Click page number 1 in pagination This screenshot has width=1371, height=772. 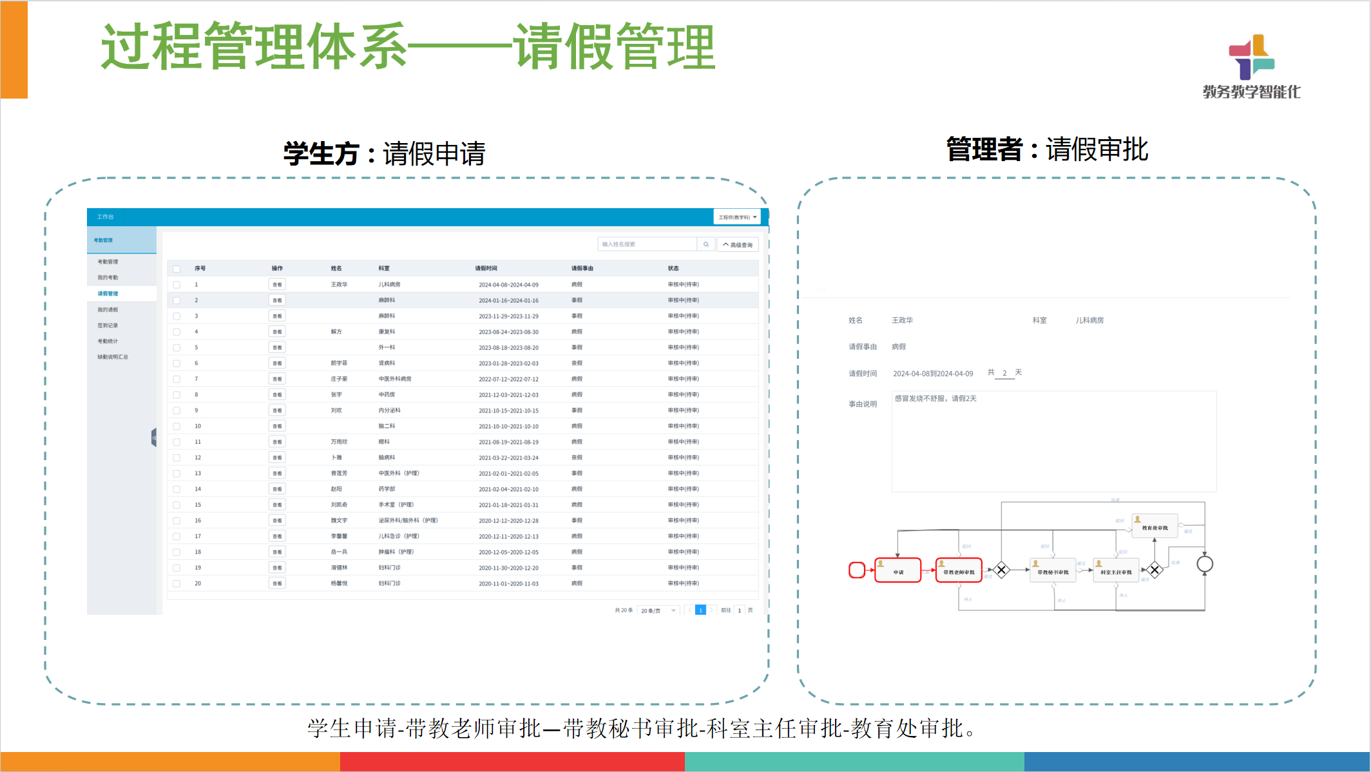[x=700, y=610]
